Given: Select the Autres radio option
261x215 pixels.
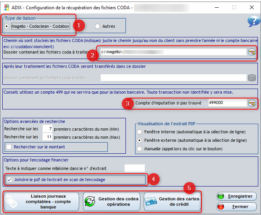Looking at the screenshot, I should point(97,26).
